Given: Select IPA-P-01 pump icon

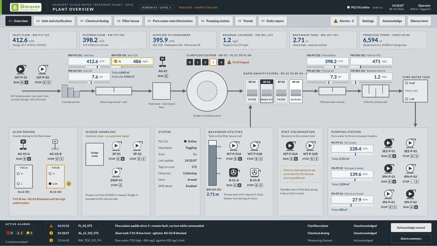Looking at the screenshot, I should click(388, 194).
